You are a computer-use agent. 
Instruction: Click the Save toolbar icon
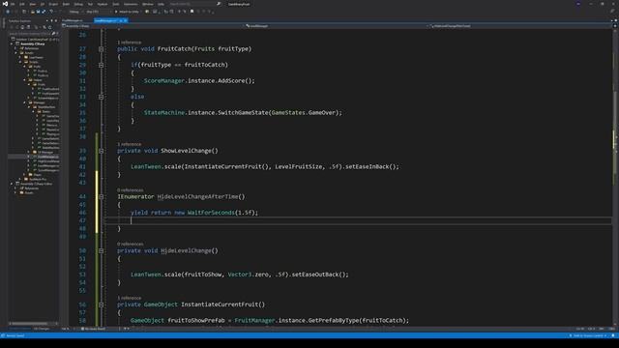(39, 12)
